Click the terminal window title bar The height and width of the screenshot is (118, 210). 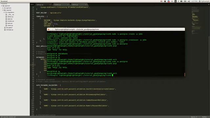pyautogui.click(x=116, y=29)
